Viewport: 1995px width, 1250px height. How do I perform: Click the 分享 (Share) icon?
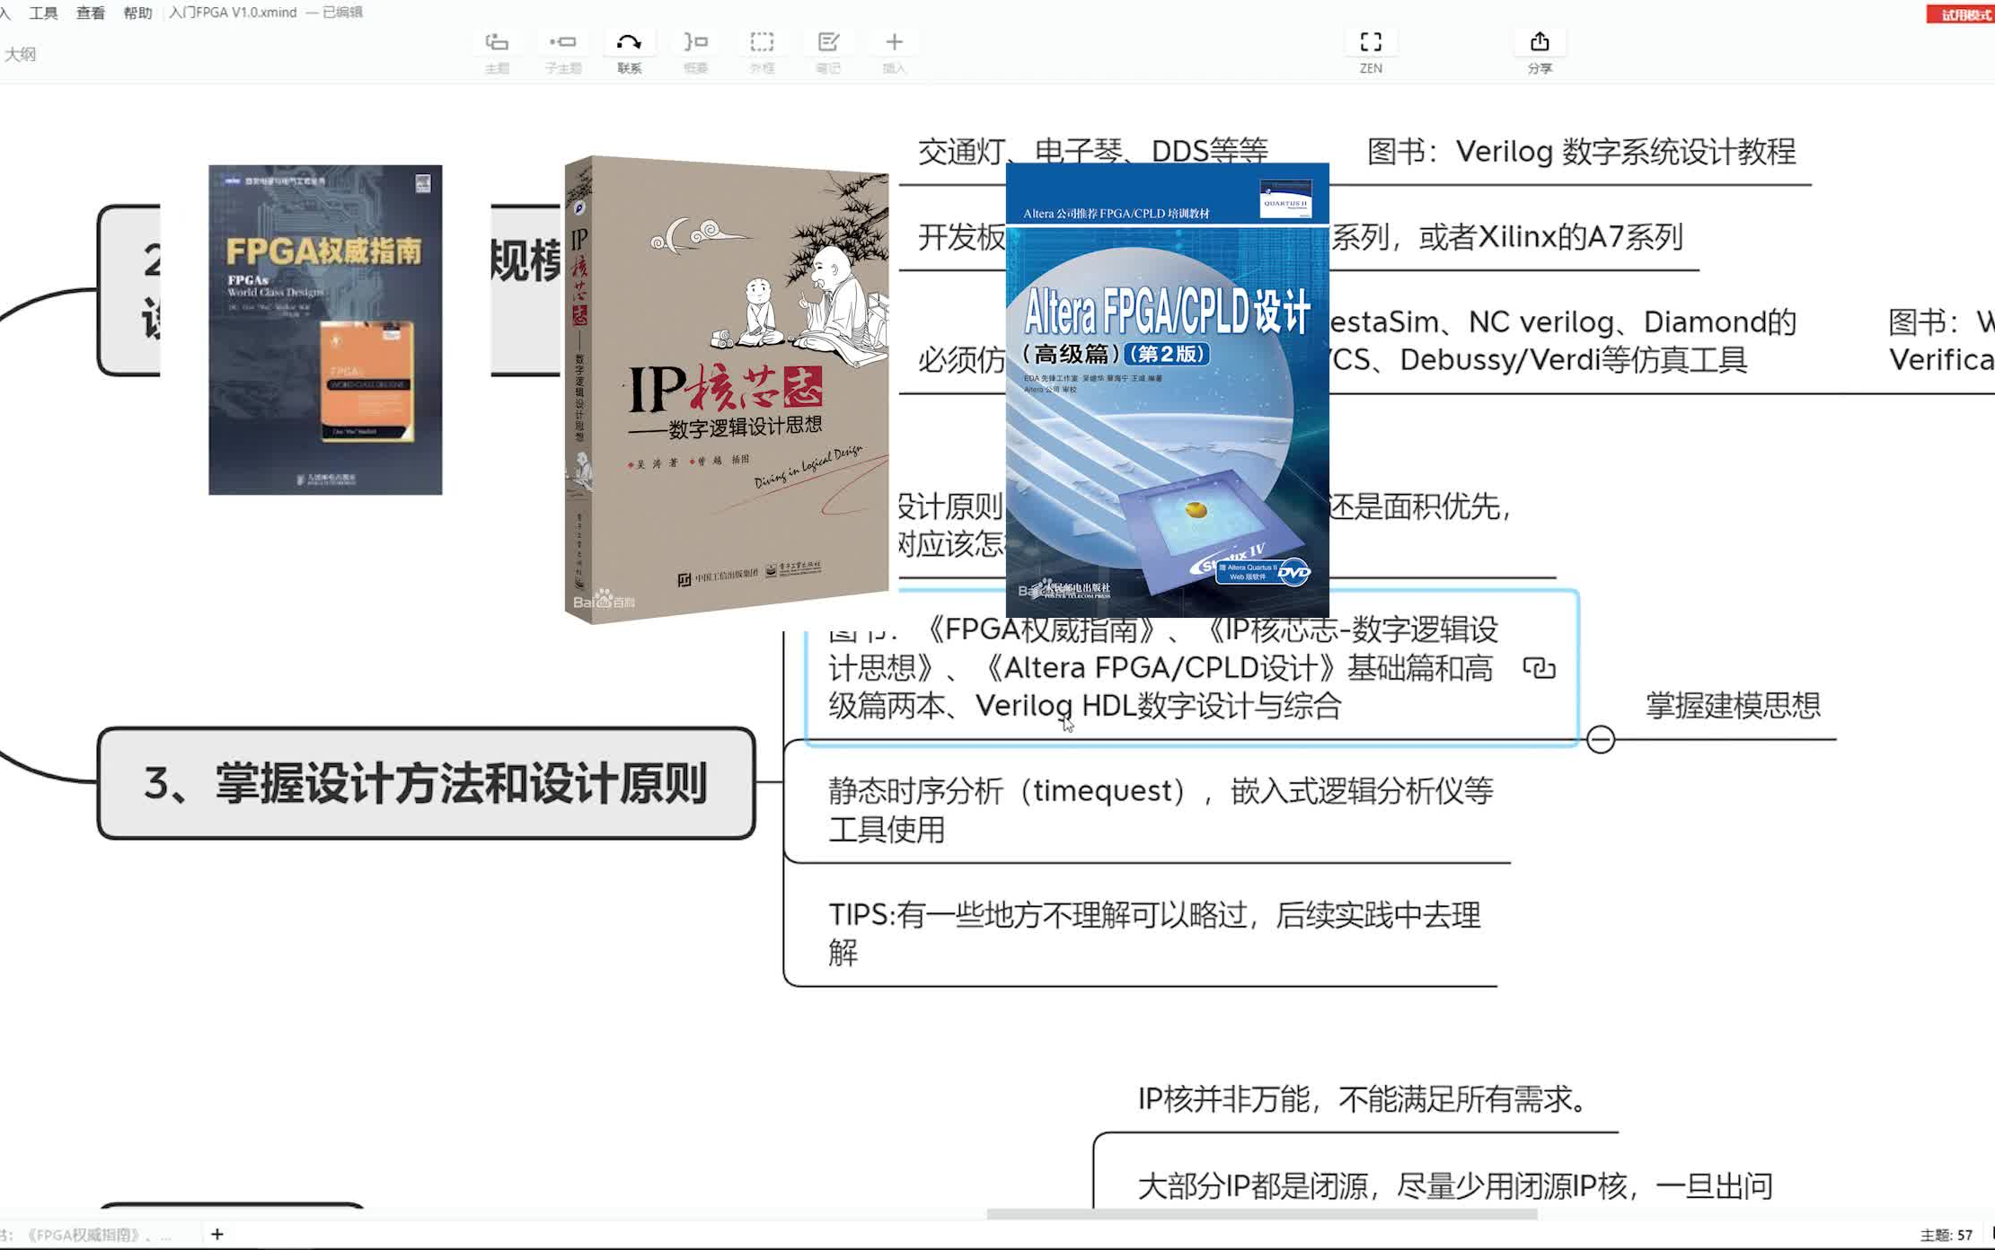click(x=1540, y=42)
